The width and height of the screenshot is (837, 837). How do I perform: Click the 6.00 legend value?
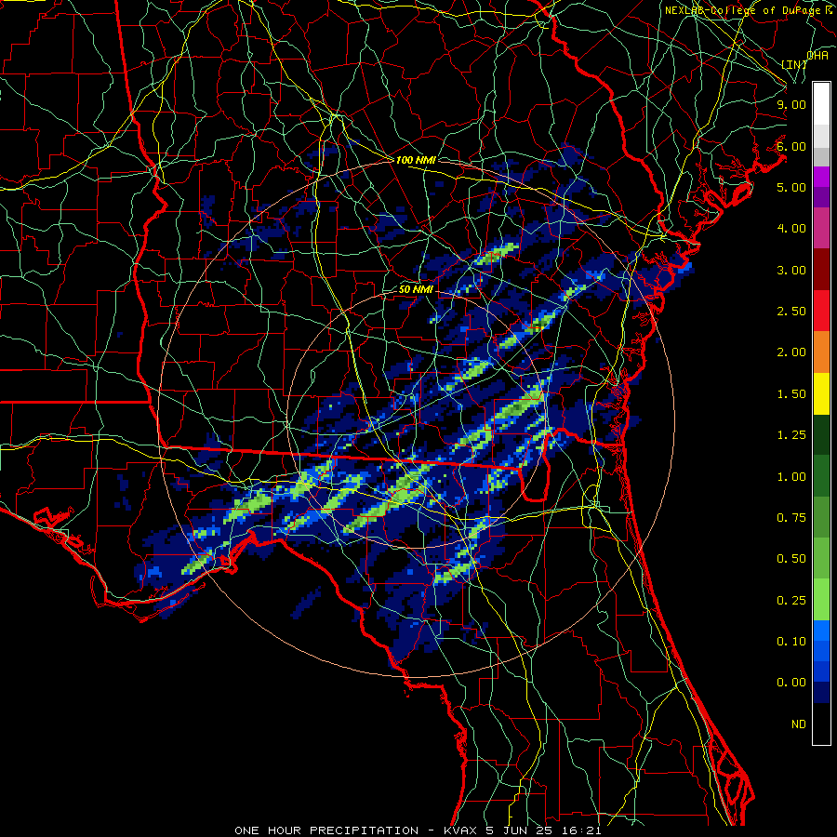[x=791, y=146]
